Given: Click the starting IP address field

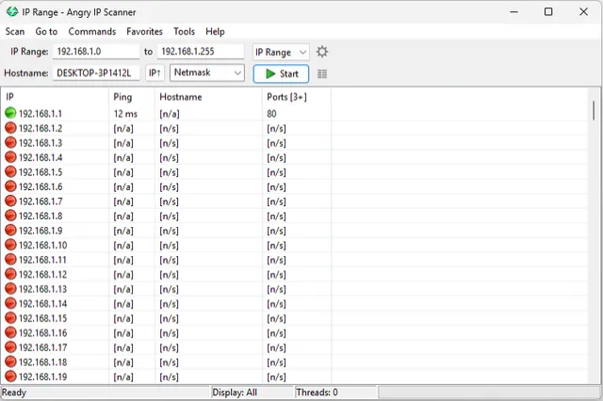Looking at the screenshot, I should pos(96,52).
